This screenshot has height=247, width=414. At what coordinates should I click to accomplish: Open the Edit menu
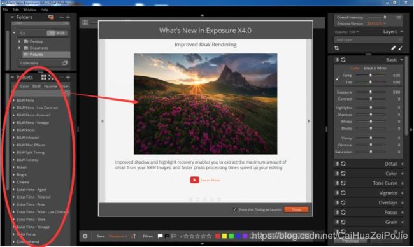click(16, 10)
